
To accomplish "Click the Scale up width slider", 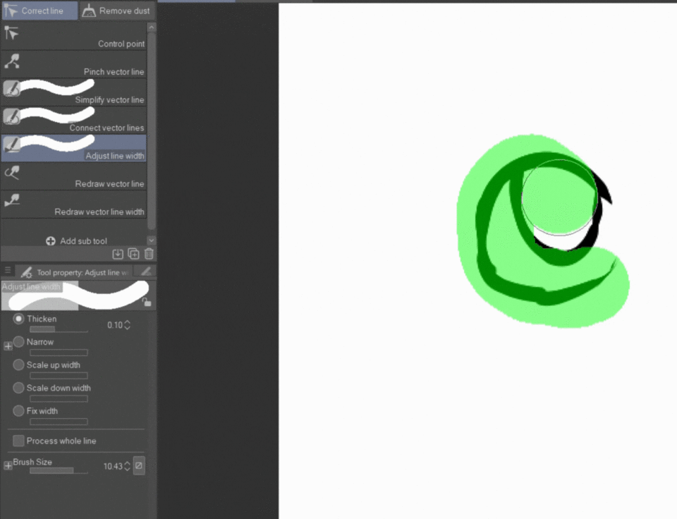I will point(59,376).
